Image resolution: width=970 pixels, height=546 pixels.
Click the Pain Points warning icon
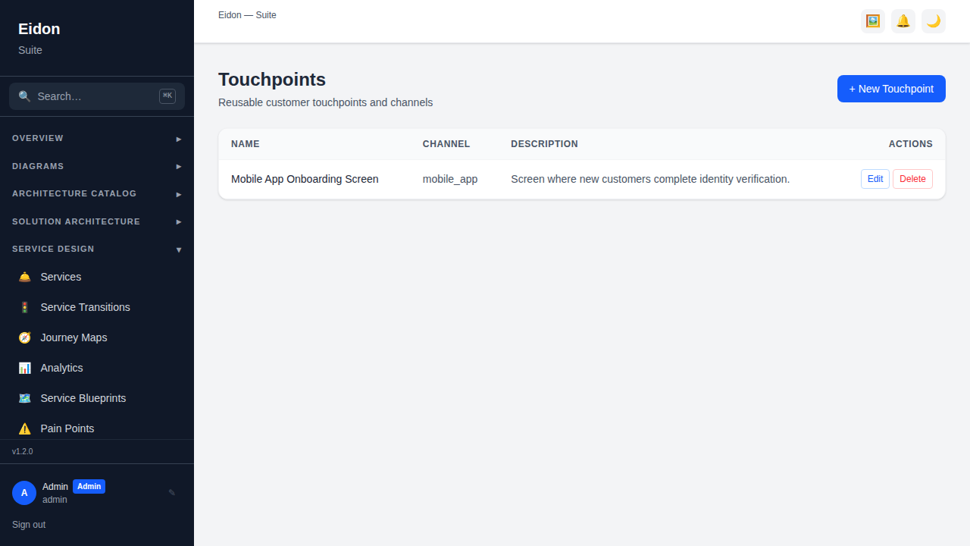click(25, 428)
